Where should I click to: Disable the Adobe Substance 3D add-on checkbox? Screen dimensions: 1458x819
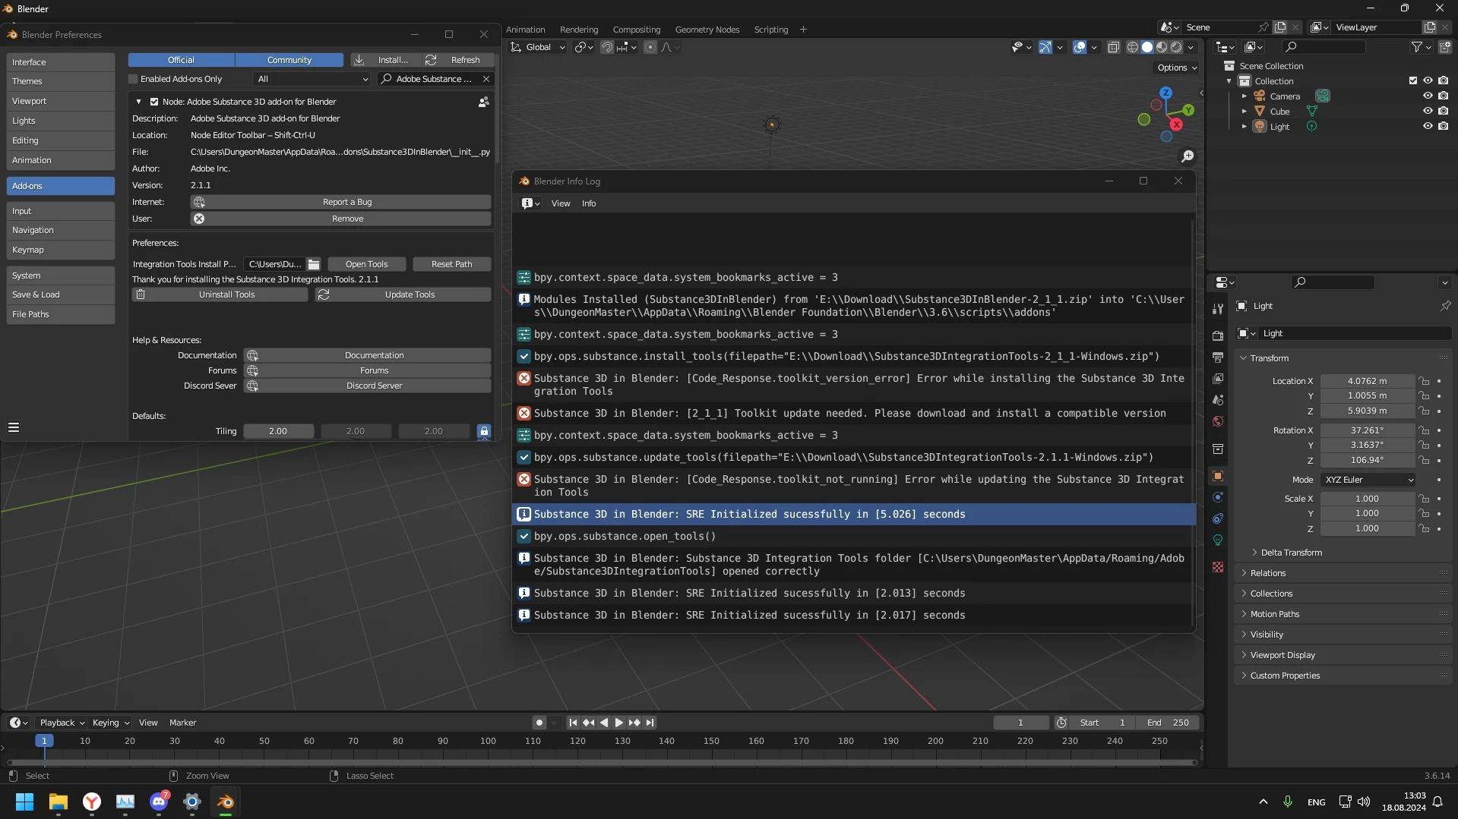point(154,102)
